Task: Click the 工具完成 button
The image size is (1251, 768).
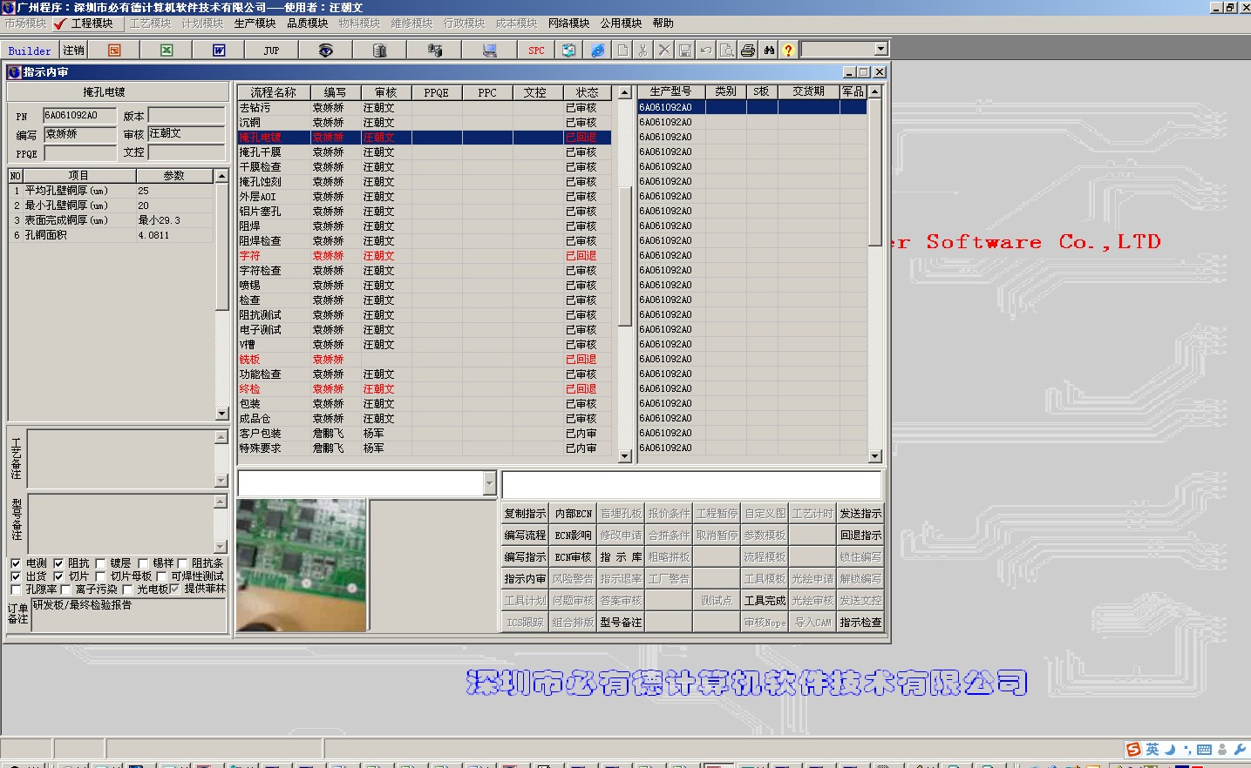Action: point(765,601)
